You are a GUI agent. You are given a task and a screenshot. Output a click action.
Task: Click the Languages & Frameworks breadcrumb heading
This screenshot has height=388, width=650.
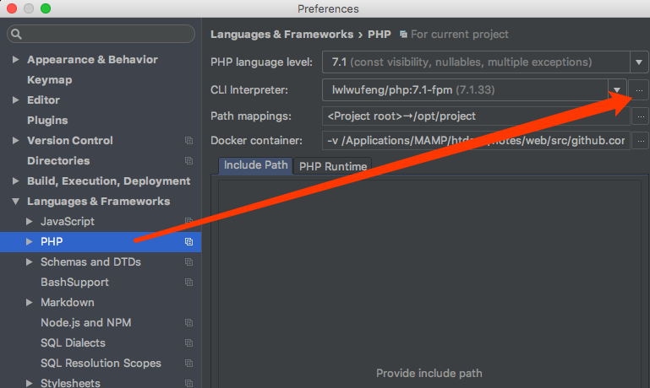(281, 35)
